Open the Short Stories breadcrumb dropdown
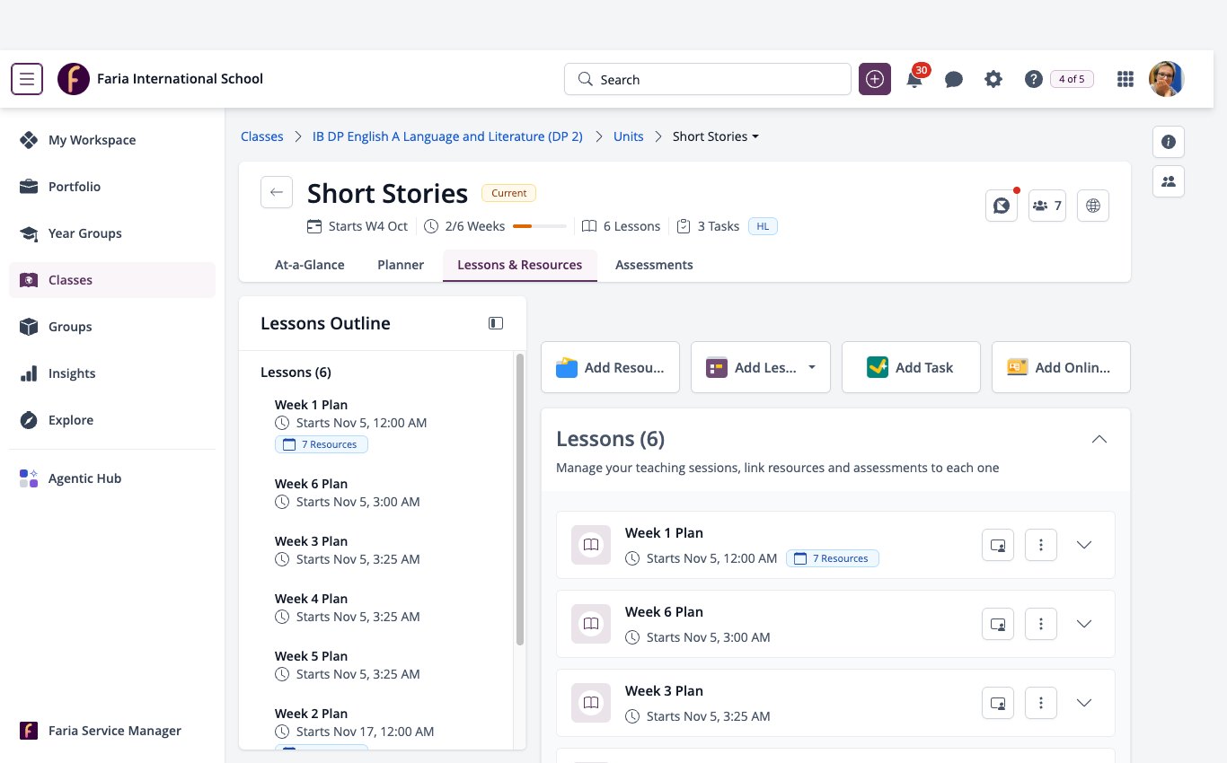 (716, 136)
